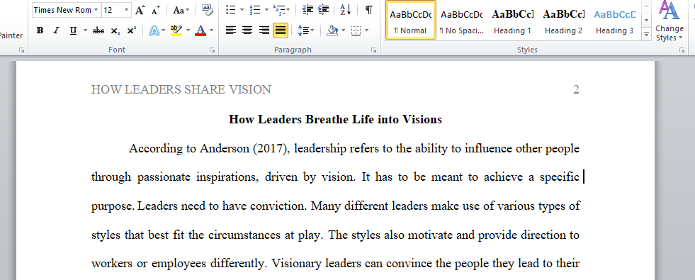This screenshot has height=280, width=695.
Task: Toggle underline formatting
Action: [73, 30]
